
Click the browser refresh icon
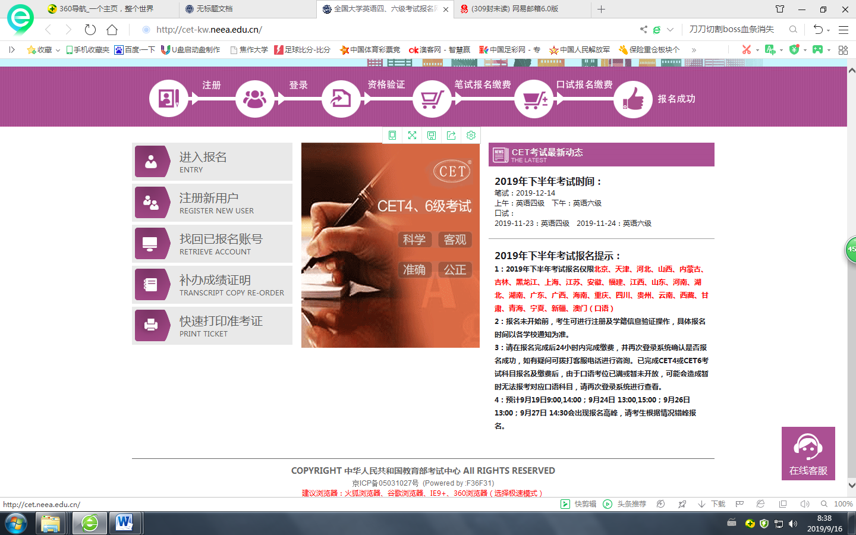tap(90, 30)
